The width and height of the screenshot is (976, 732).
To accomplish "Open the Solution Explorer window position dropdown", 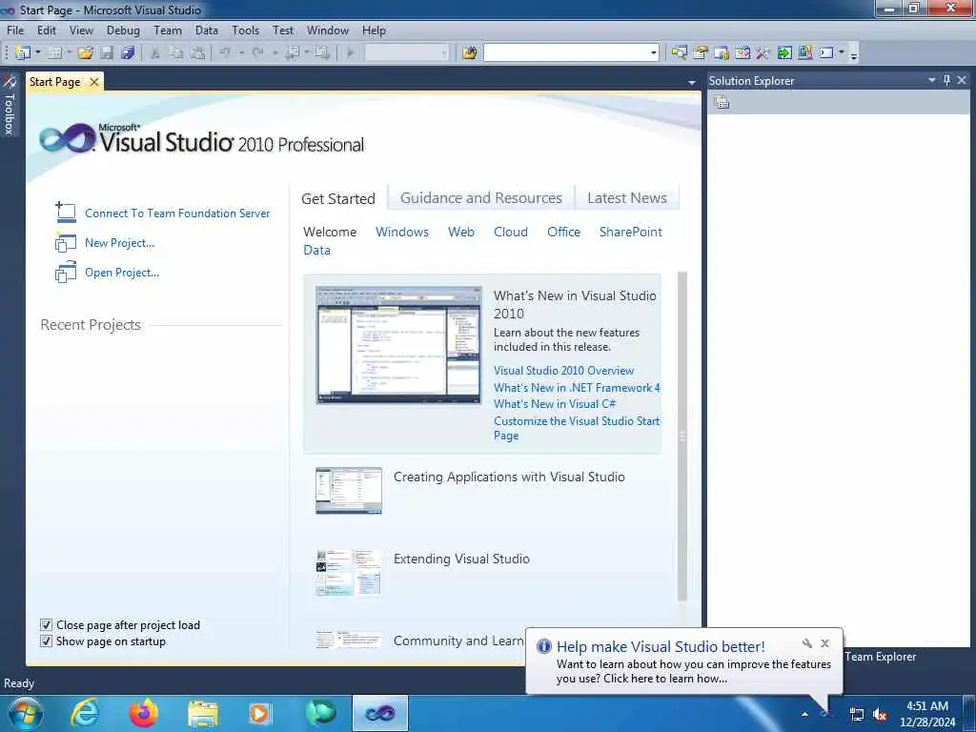I will point(932,80).
